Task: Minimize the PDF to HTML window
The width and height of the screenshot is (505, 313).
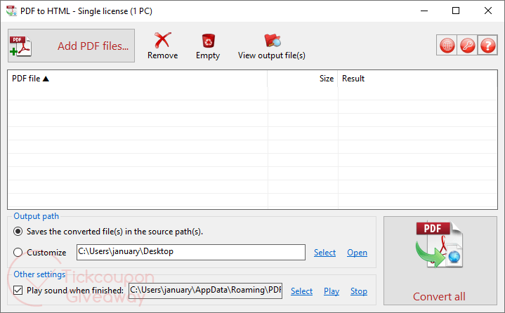Action: [424, 11]
